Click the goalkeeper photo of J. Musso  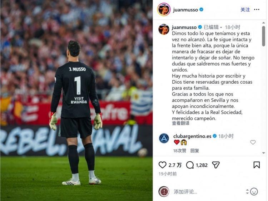(76, 100)
